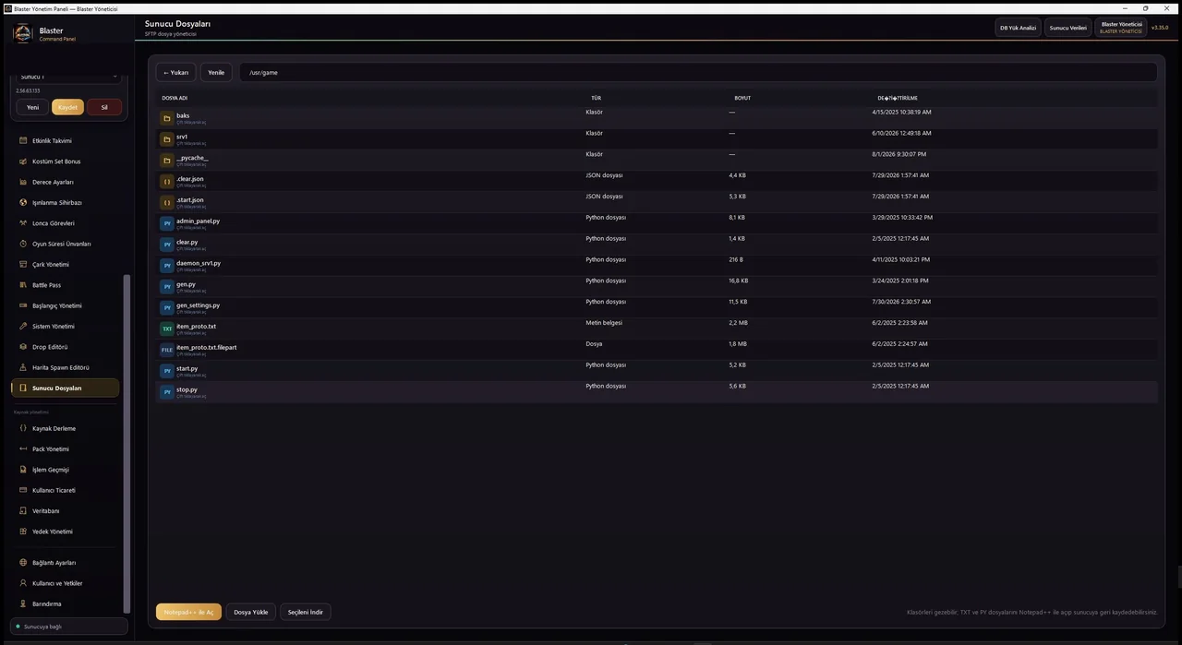Click the folder icon of baks
This screenshot has width=1182, height=645.
(x=167, y=118)
